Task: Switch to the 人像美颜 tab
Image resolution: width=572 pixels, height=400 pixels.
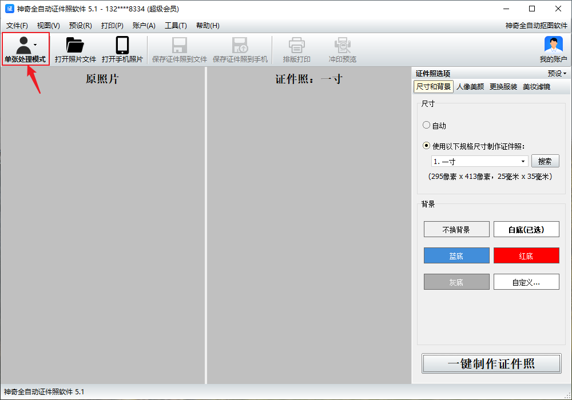Action: 470,86
